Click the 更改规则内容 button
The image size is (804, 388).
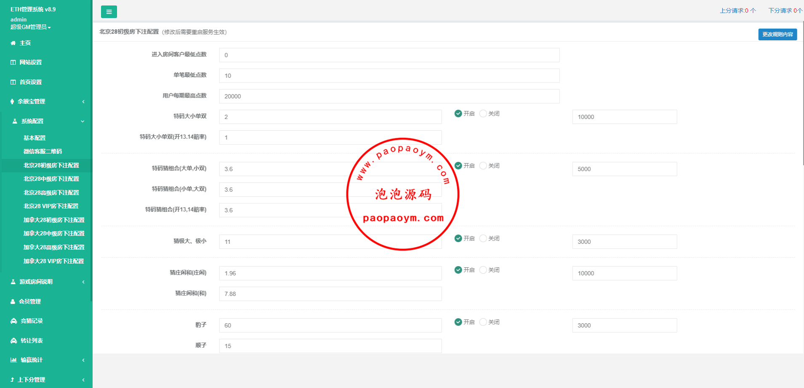777,34
